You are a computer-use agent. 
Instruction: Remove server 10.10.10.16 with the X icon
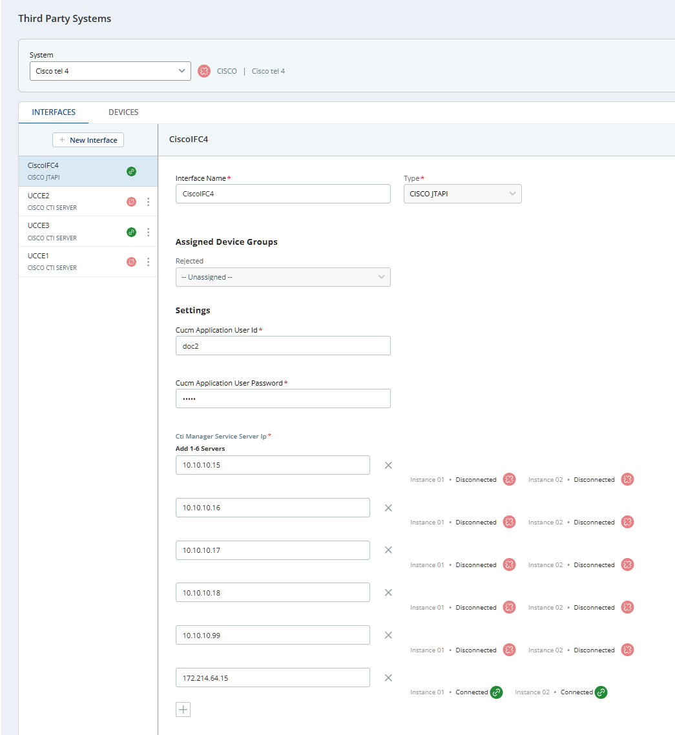(388, 508)
